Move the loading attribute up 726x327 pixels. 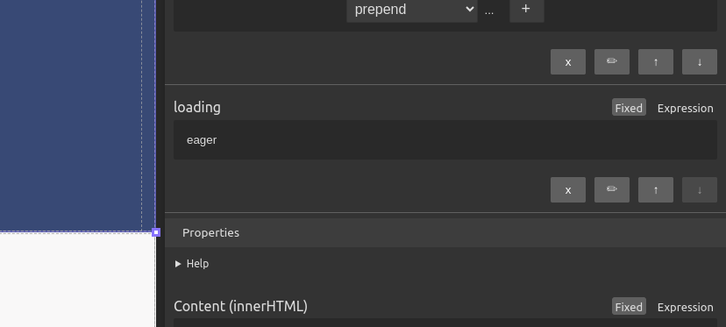click(656, 189)
